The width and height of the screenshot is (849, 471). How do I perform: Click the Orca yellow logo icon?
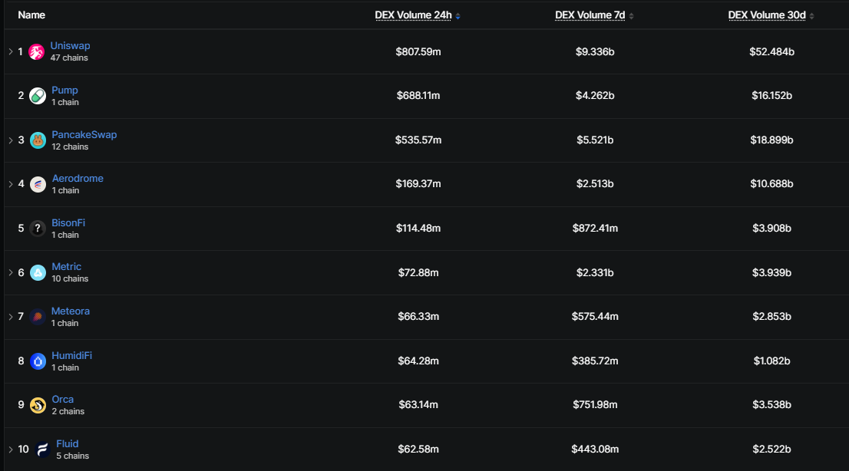pos(38,405)
